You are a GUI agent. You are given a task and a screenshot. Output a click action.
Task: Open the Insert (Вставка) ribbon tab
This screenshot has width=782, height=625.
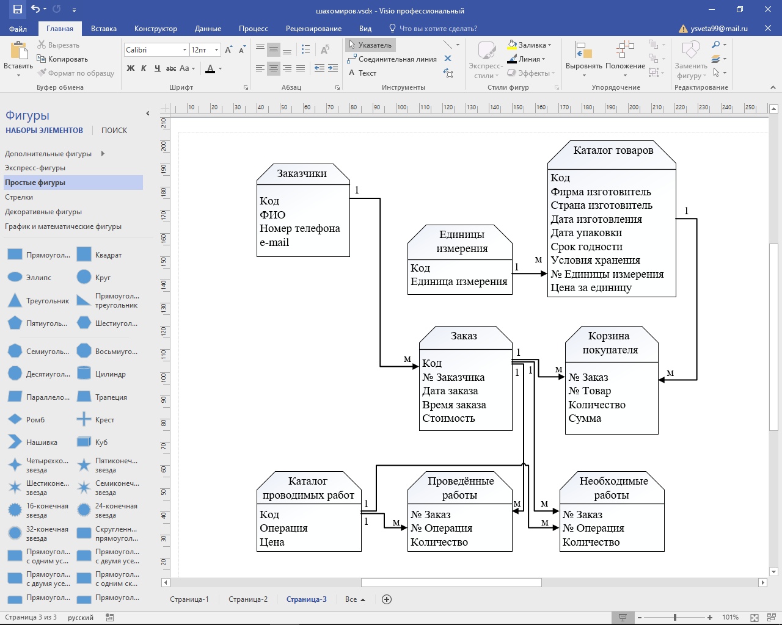click(103, 29)
